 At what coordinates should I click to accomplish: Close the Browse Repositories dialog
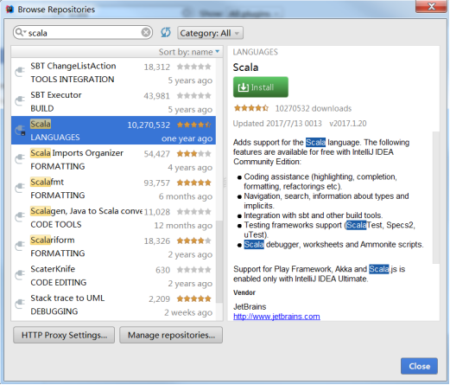(x=419, y=366)
